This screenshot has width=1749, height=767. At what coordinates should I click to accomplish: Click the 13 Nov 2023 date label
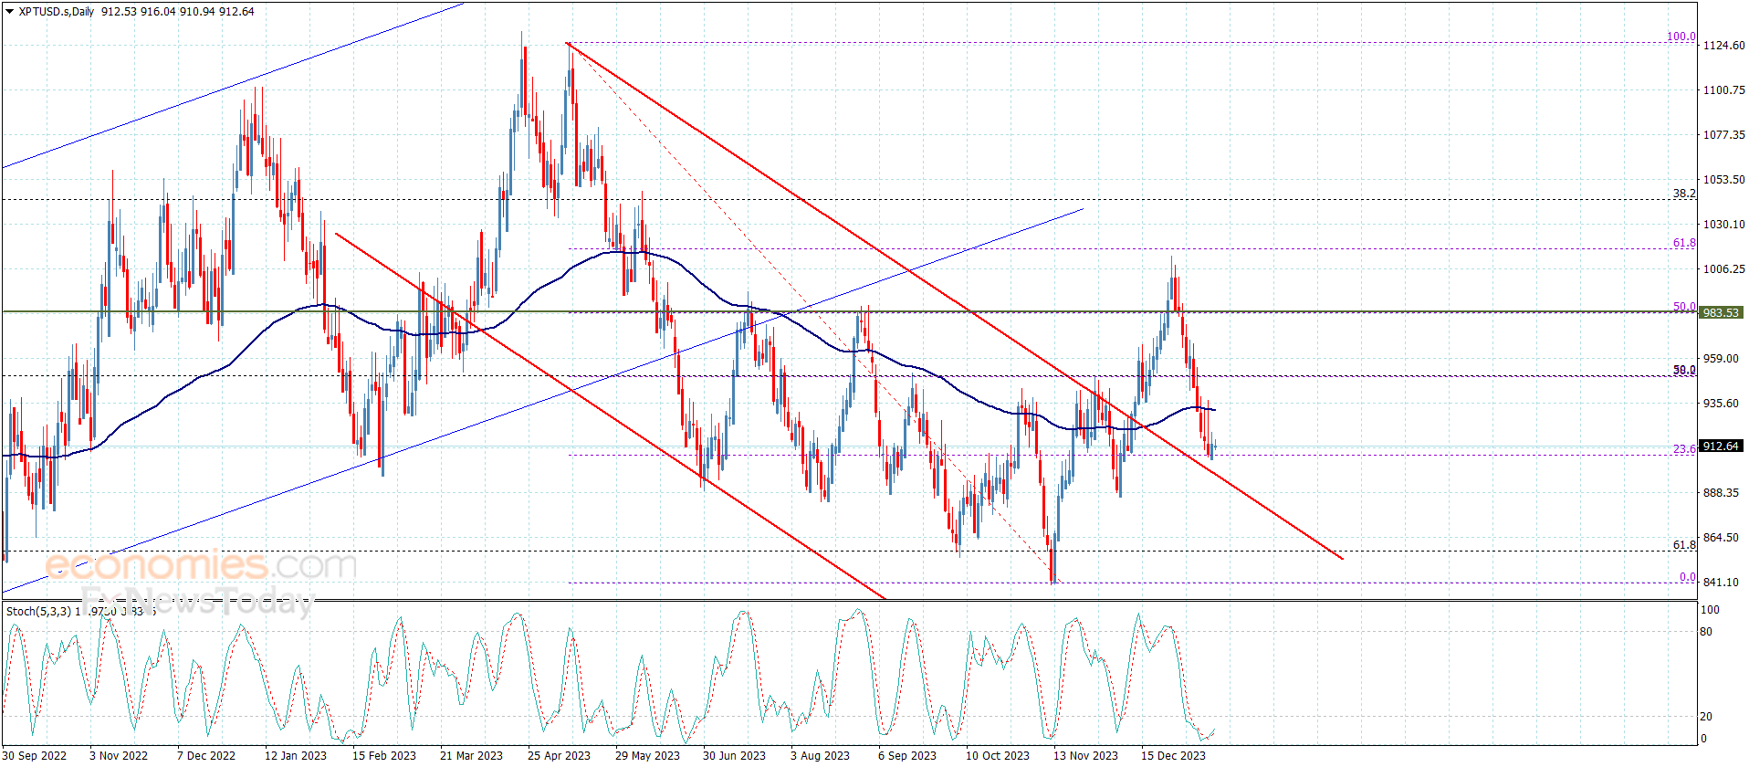pos(1085,755)
